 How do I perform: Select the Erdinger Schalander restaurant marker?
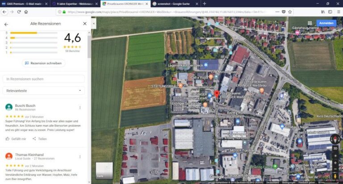pyautogui.click(x=205, y=105)
